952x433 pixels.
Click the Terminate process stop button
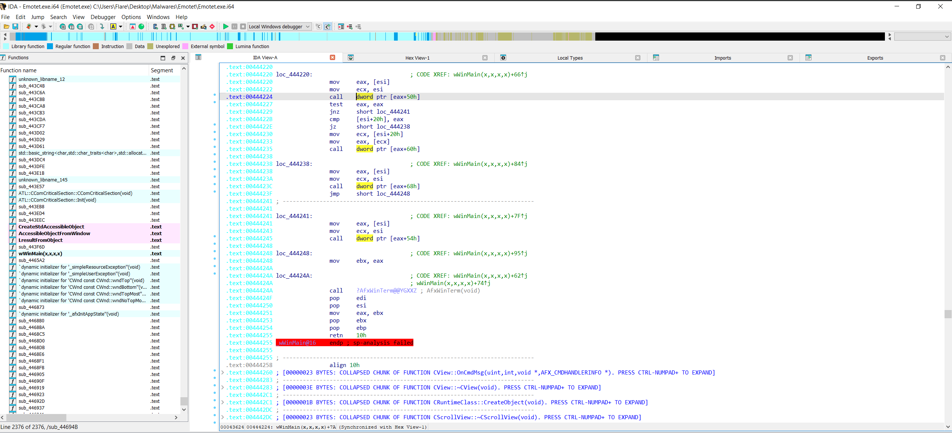coord(243,26)
